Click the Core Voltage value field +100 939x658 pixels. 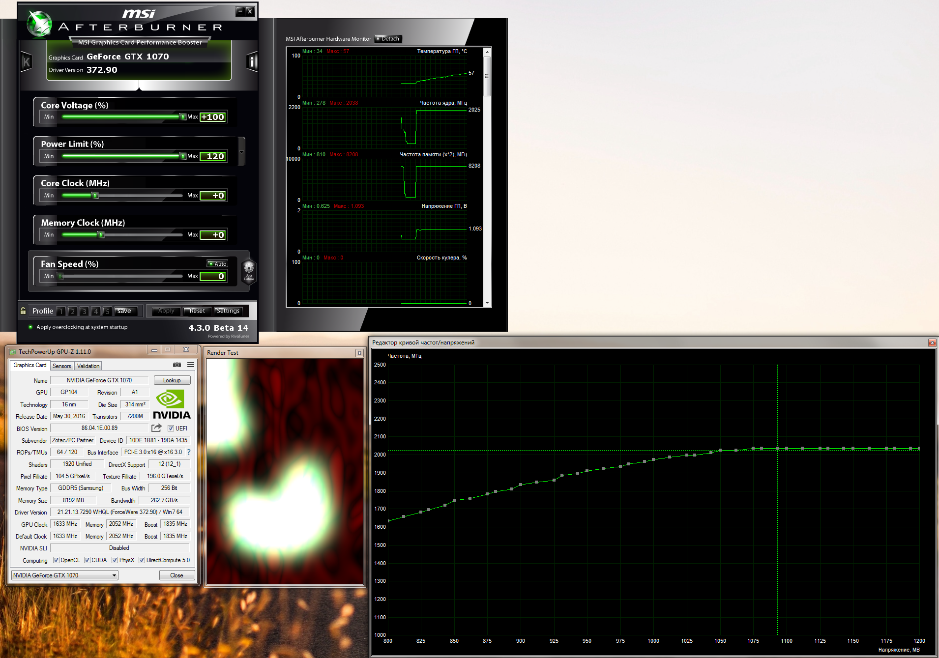[x=213, y=117]
